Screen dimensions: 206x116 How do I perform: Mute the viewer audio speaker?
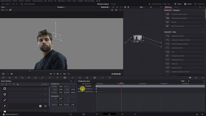pos(12,74)
